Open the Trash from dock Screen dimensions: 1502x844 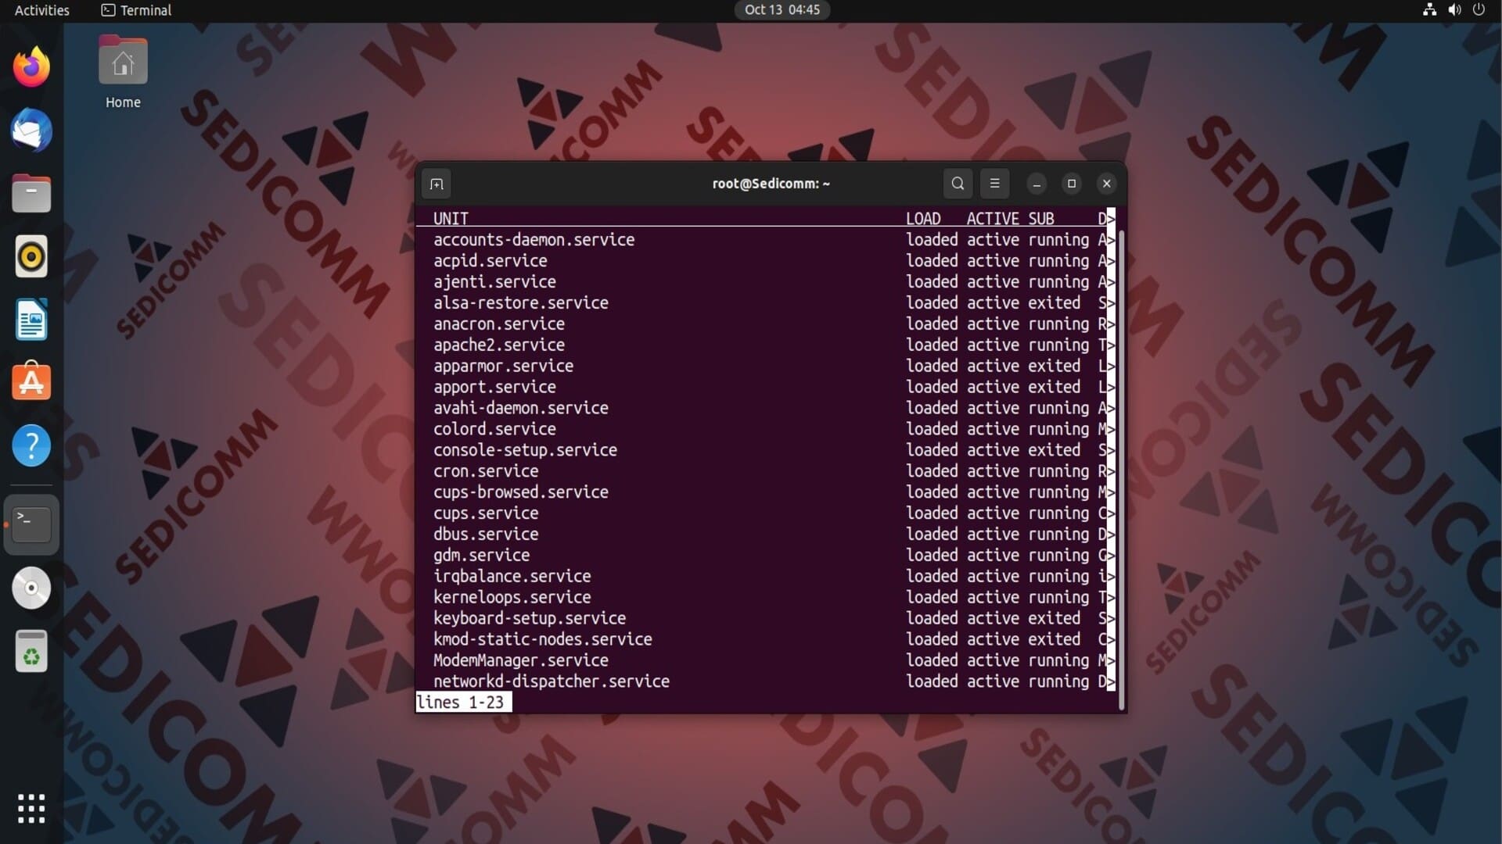point(31,651)
